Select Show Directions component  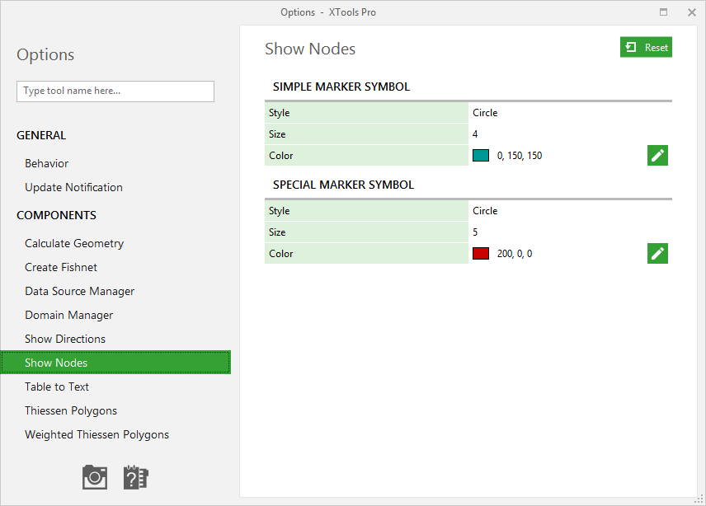[65, 339]
